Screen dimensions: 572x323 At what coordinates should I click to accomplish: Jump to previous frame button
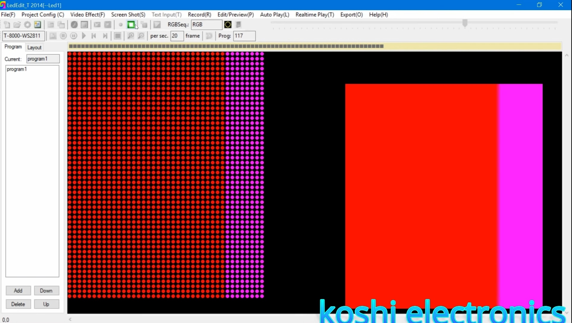pos(94,36)
